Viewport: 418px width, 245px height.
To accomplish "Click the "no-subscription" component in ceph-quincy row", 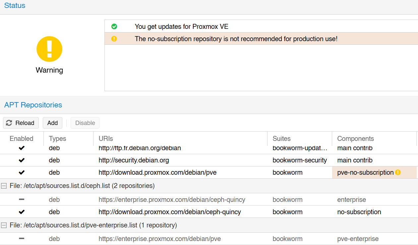I will 359,212.
